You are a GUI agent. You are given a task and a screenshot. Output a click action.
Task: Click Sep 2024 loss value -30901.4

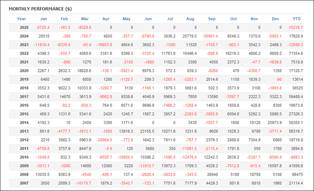point(210,36)
